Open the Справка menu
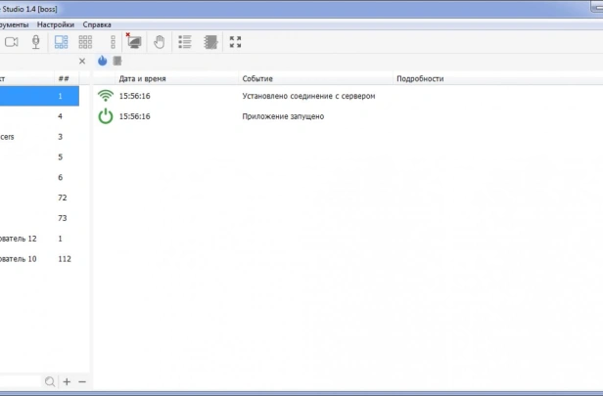The height and width of the screenshot is (396, 603). 97,24
